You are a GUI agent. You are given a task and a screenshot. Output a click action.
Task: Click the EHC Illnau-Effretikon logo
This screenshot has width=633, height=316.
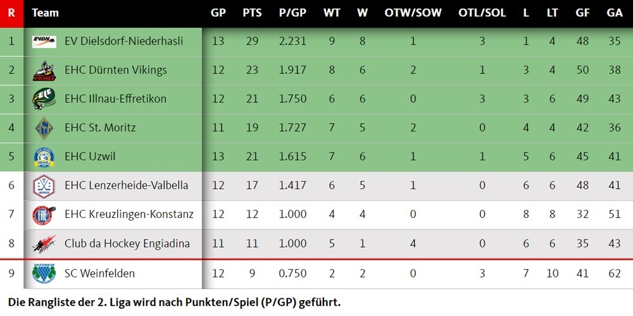click(44, 99)
